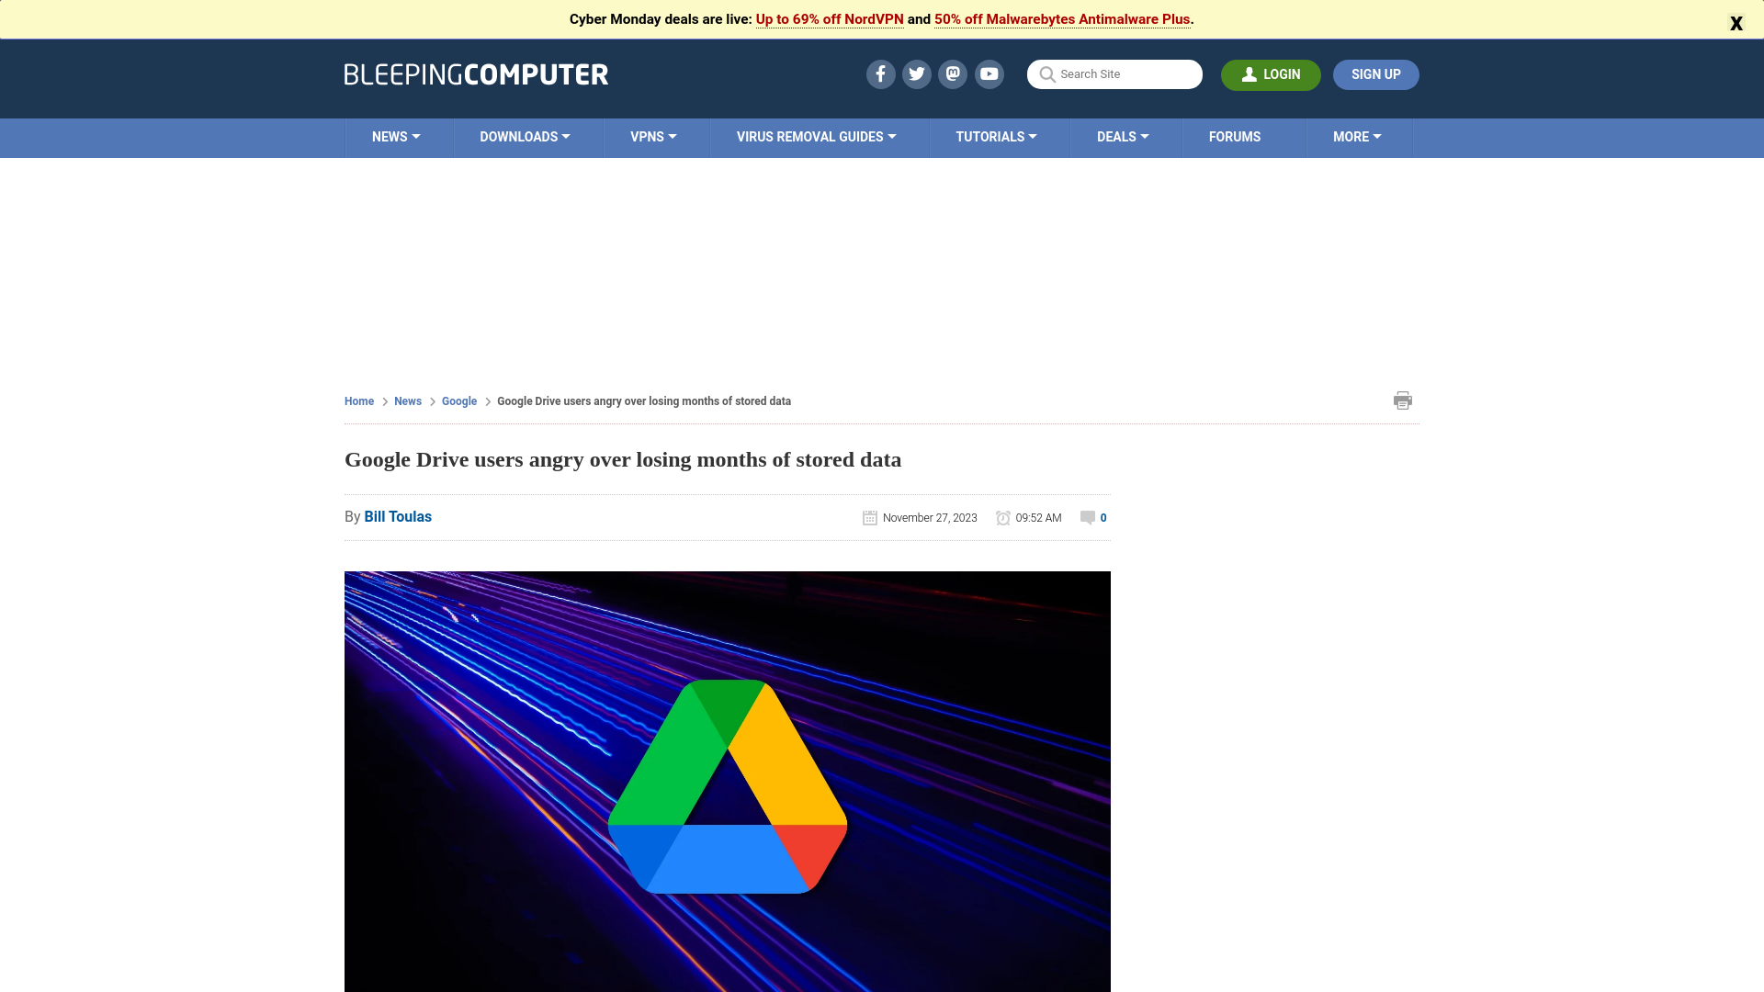Click the Bill Toulas author link
Viewport: 1764px width, 992px height.
398,516
